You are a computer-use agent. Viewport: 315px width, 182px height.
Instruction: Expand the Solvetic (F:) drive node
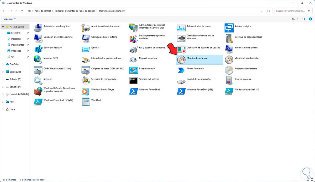tap(3, 87)
